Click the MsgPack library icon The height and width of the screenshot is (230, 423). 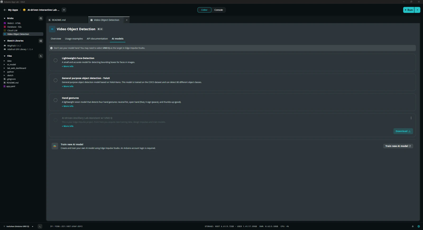pos(5,46)
